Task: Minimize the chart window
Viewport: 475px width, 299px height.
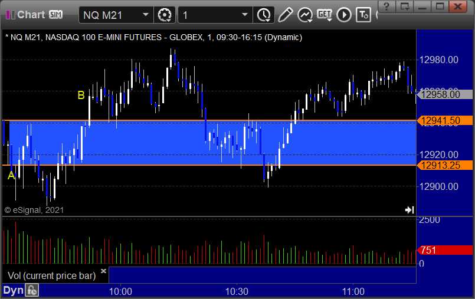Action: click(422, 6)
